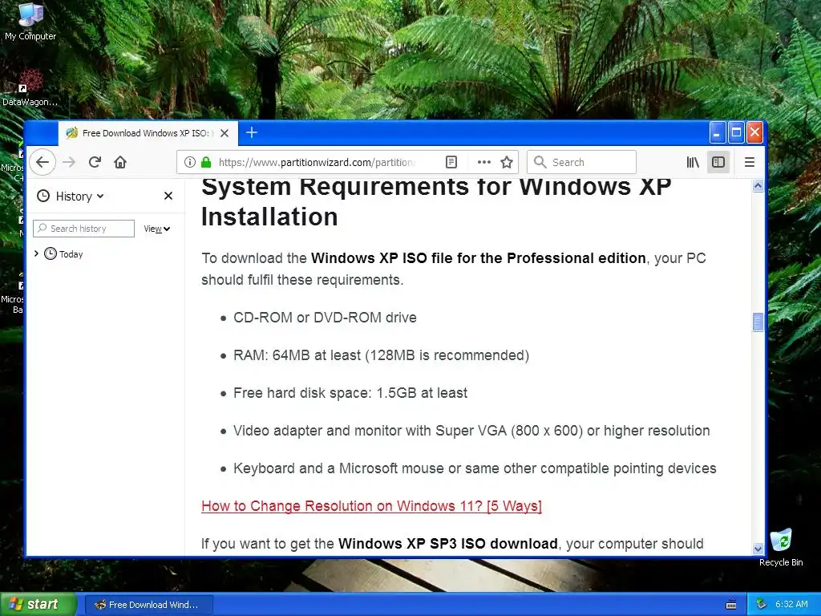
Task: Toggle reader view in the address bar
Action: pyautogui.click(x=451, y=162)
